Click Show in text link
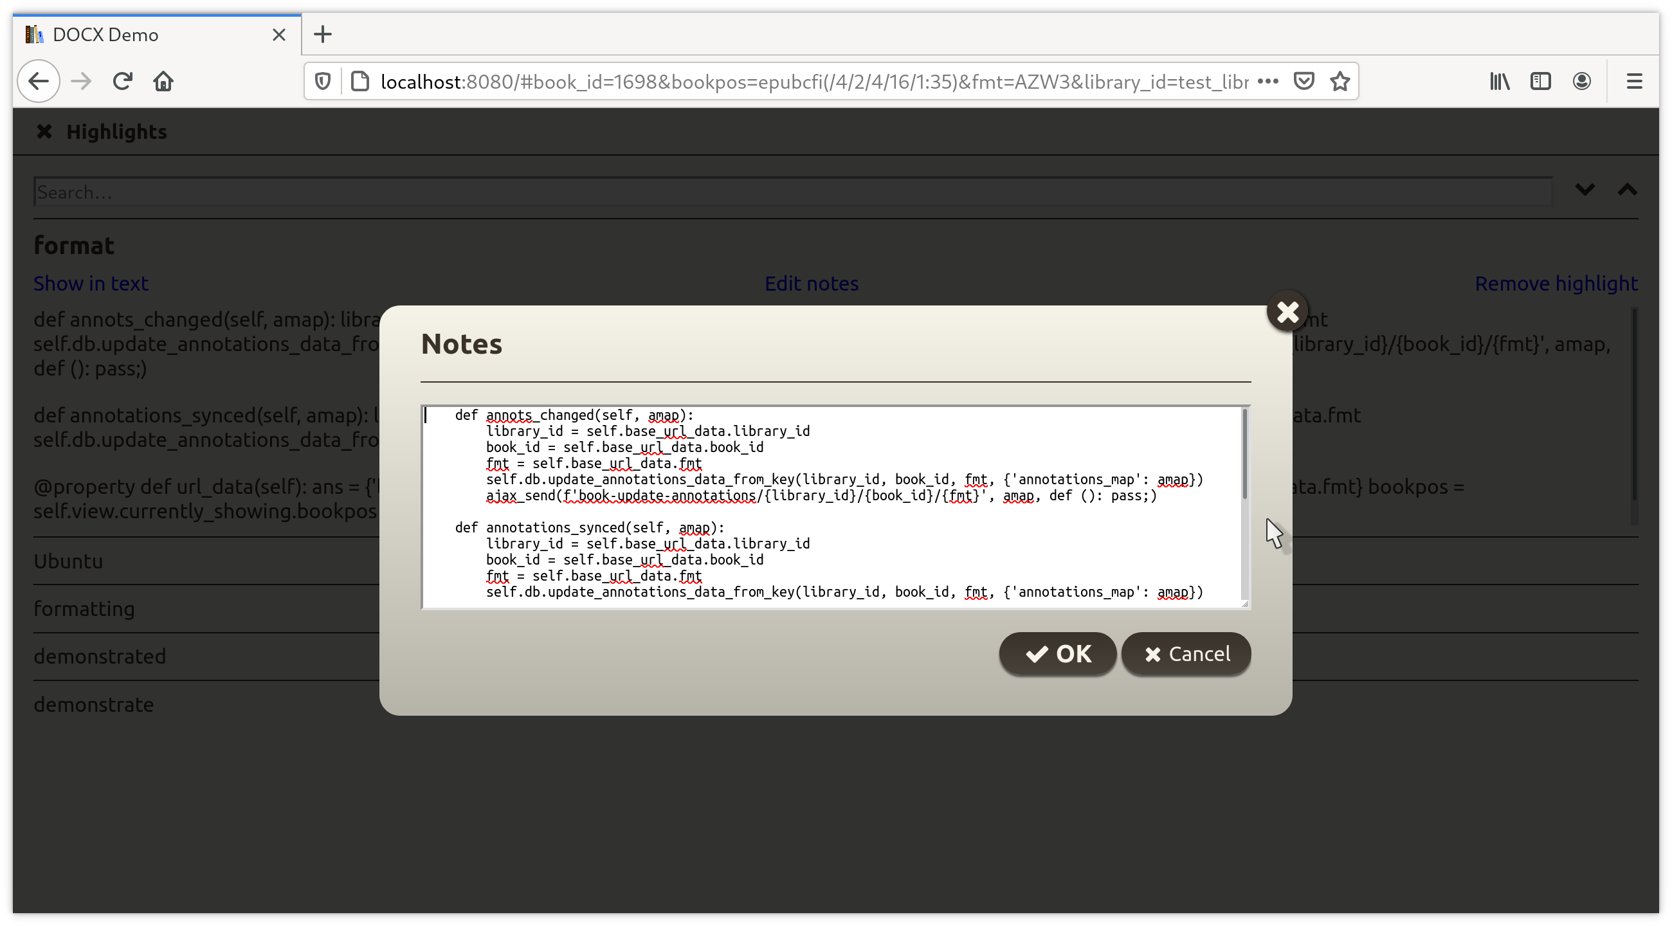The width and height of the screenshot is (1672, 926). point(91,284)
